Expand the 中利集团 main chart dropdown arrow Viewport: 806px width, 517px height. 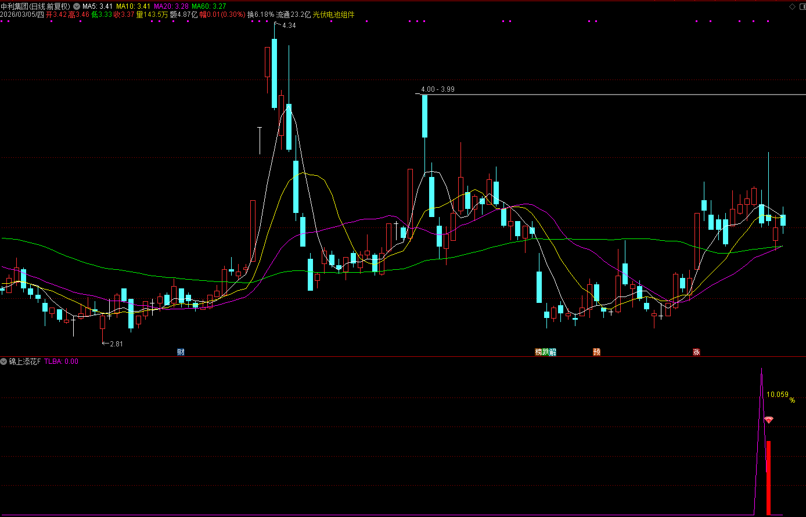[77, 6]
